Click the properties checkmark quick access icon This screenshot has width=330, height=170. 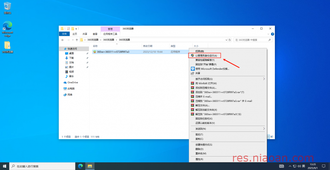pos(68,29)
